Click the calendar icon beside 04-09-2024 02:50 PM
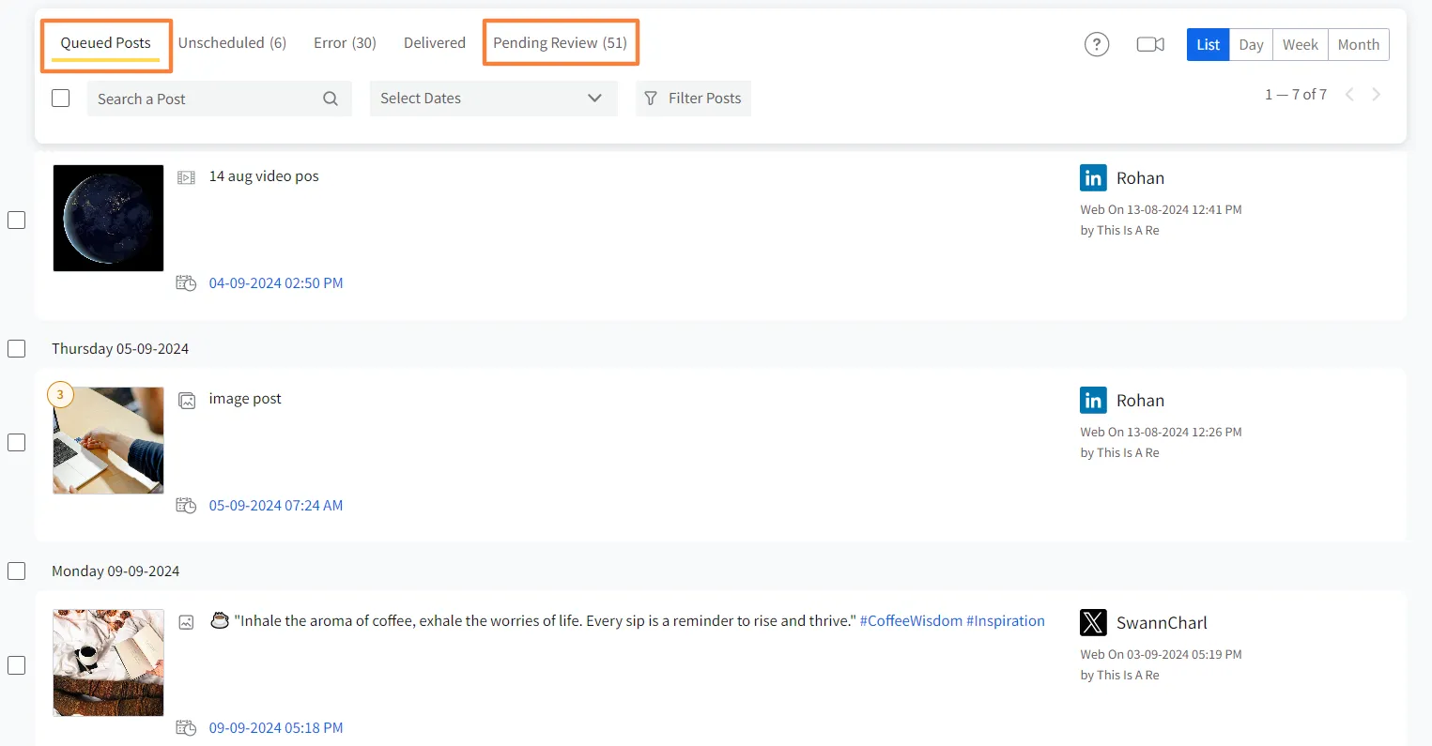Viewport: 1432px width, 746px height. [x=186, y=283]
